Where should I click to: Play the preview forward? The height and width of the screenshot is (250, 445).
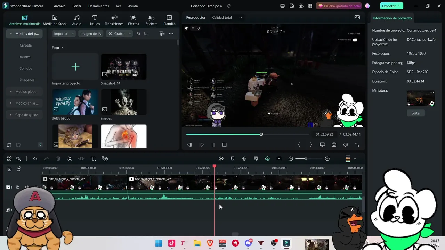(201, 145)
